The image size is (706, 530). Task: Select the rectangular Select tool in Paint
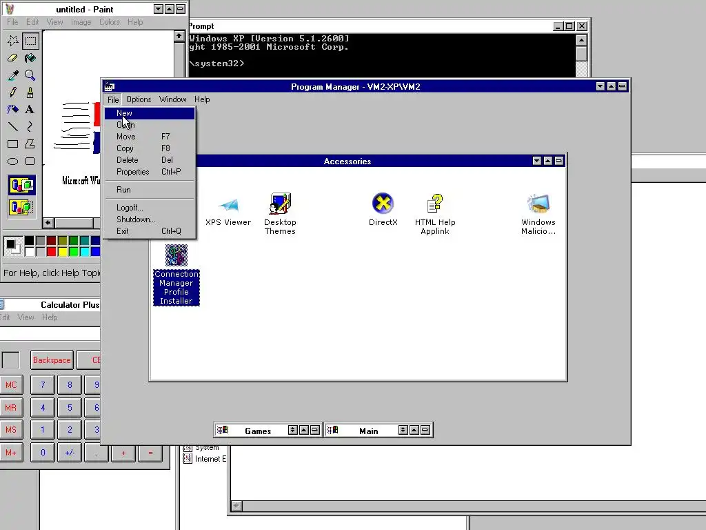click(x=30, y=41)
